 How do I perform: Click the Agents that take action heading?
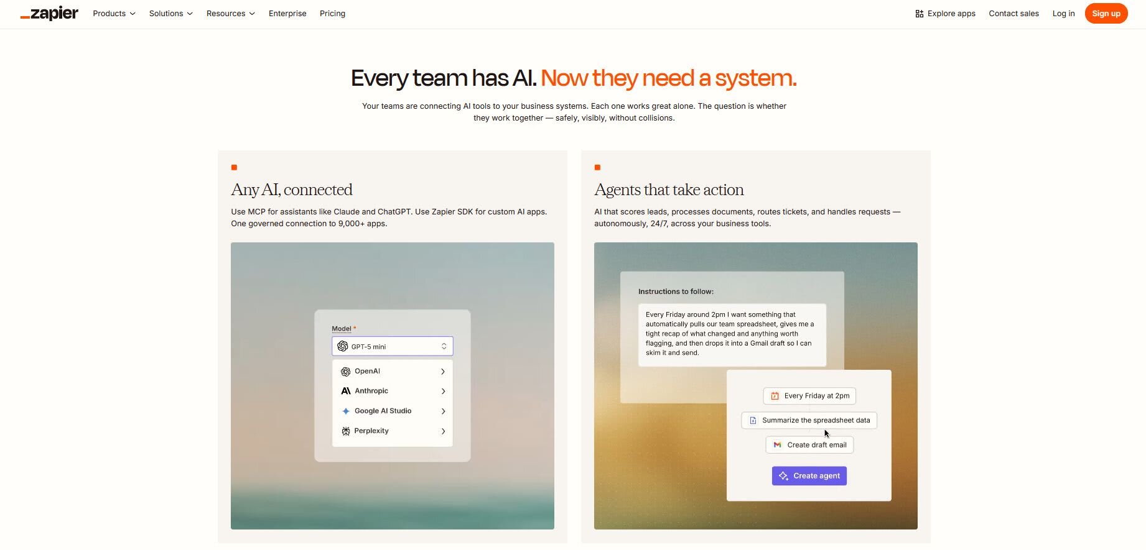(669, 190)
